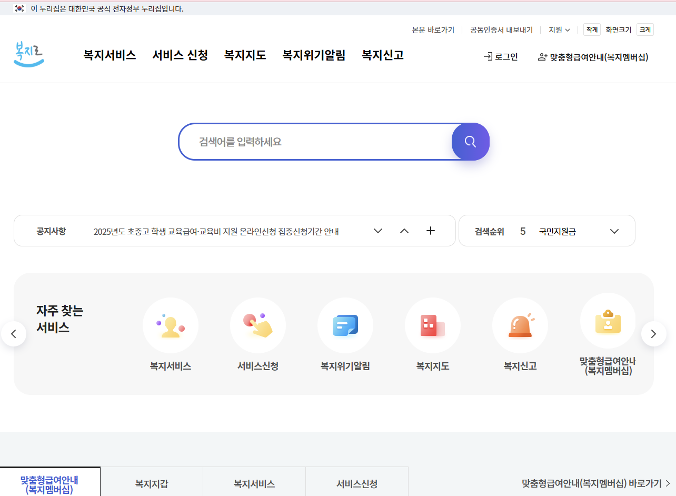This screenshot has width=676, height=496.
Task: Expand the 공지사항 notice with the down chevron
Action: 377,230
